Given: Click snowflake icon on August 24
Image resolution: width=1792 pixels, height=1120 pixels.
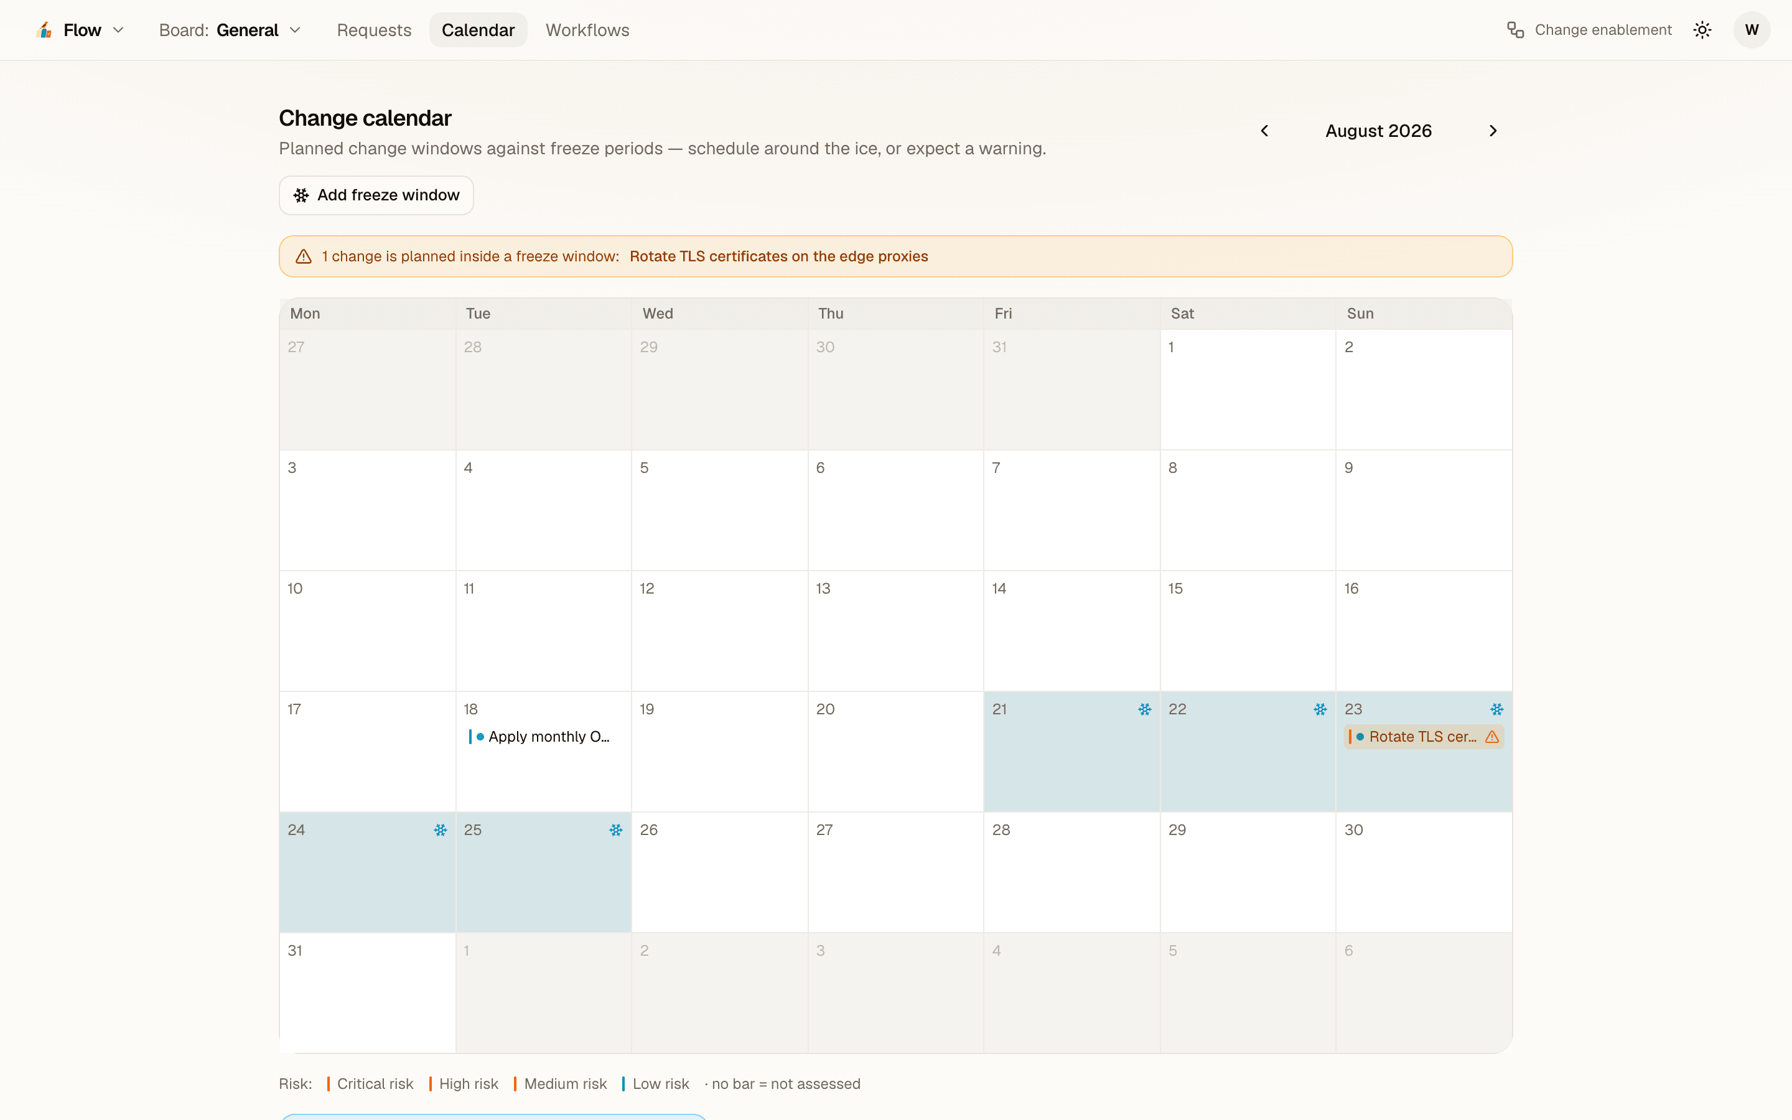Looking at the screenshot, I should click(440, 831).
